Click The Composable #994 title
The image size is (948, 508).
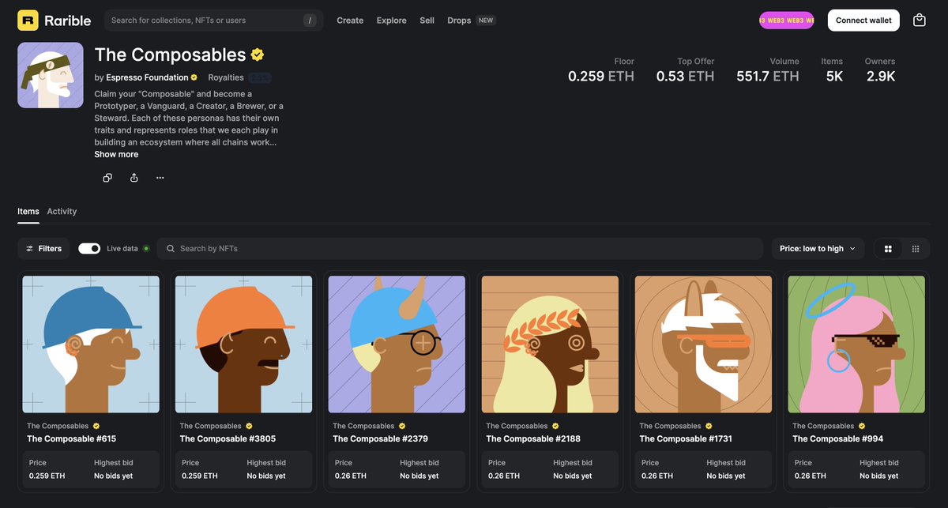837,439
